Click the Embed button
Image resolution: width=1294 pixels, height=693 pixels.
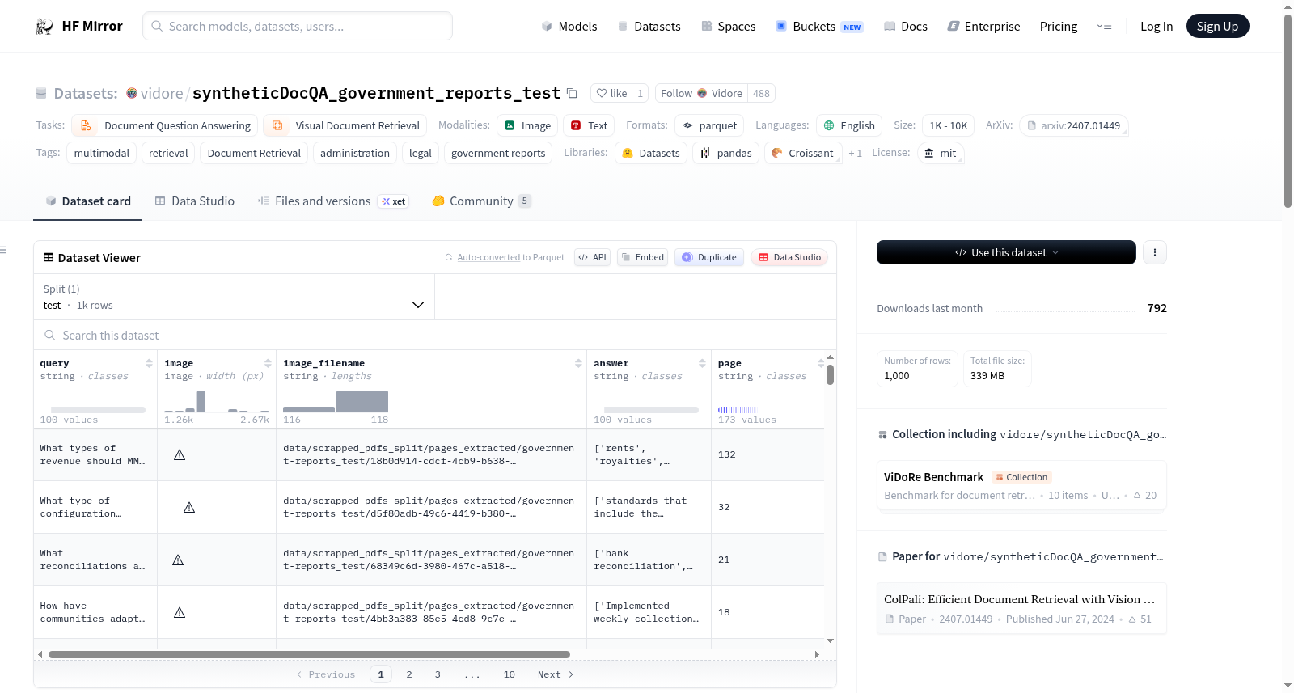click(x=643, y=257)
